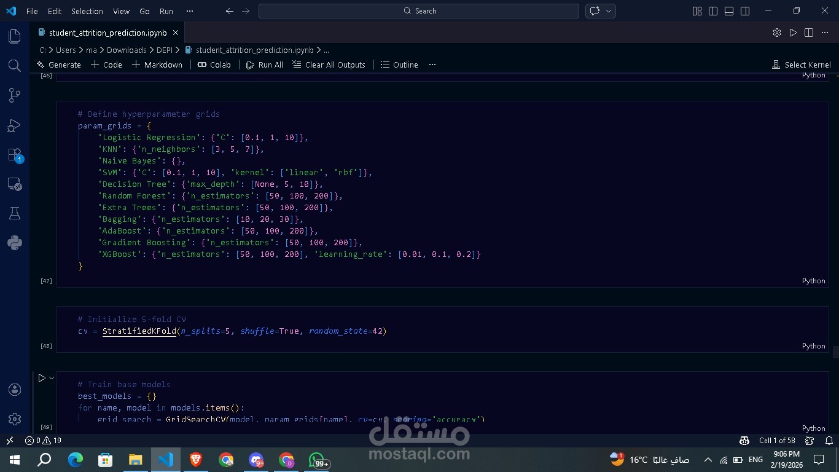Viewport: 839px width, 472px height.
Task: Open editor title More Actions menu
Action: coord(825,33)
